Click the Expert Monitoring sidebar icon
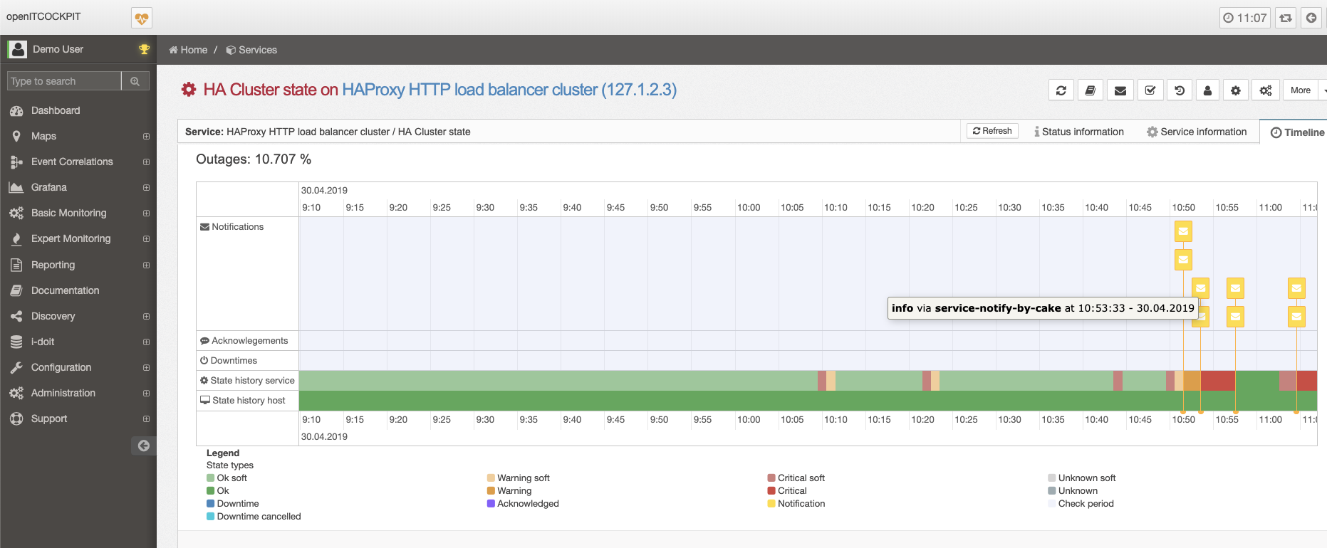 (x=16, y=239)
